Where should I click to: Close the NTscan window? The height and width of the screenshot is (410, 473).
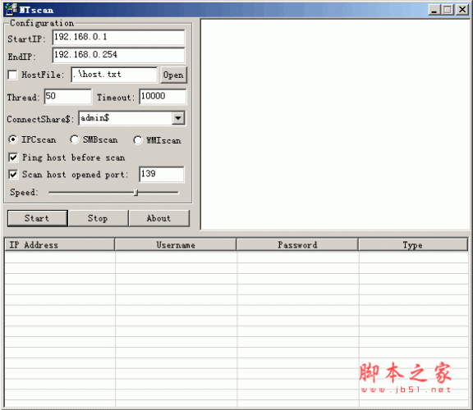tap(462, 10)
